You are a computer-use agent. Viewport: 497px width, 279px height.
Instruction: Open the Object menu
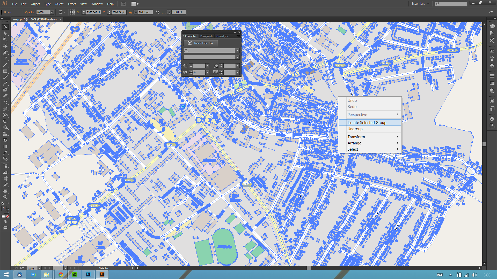point(35,4)
